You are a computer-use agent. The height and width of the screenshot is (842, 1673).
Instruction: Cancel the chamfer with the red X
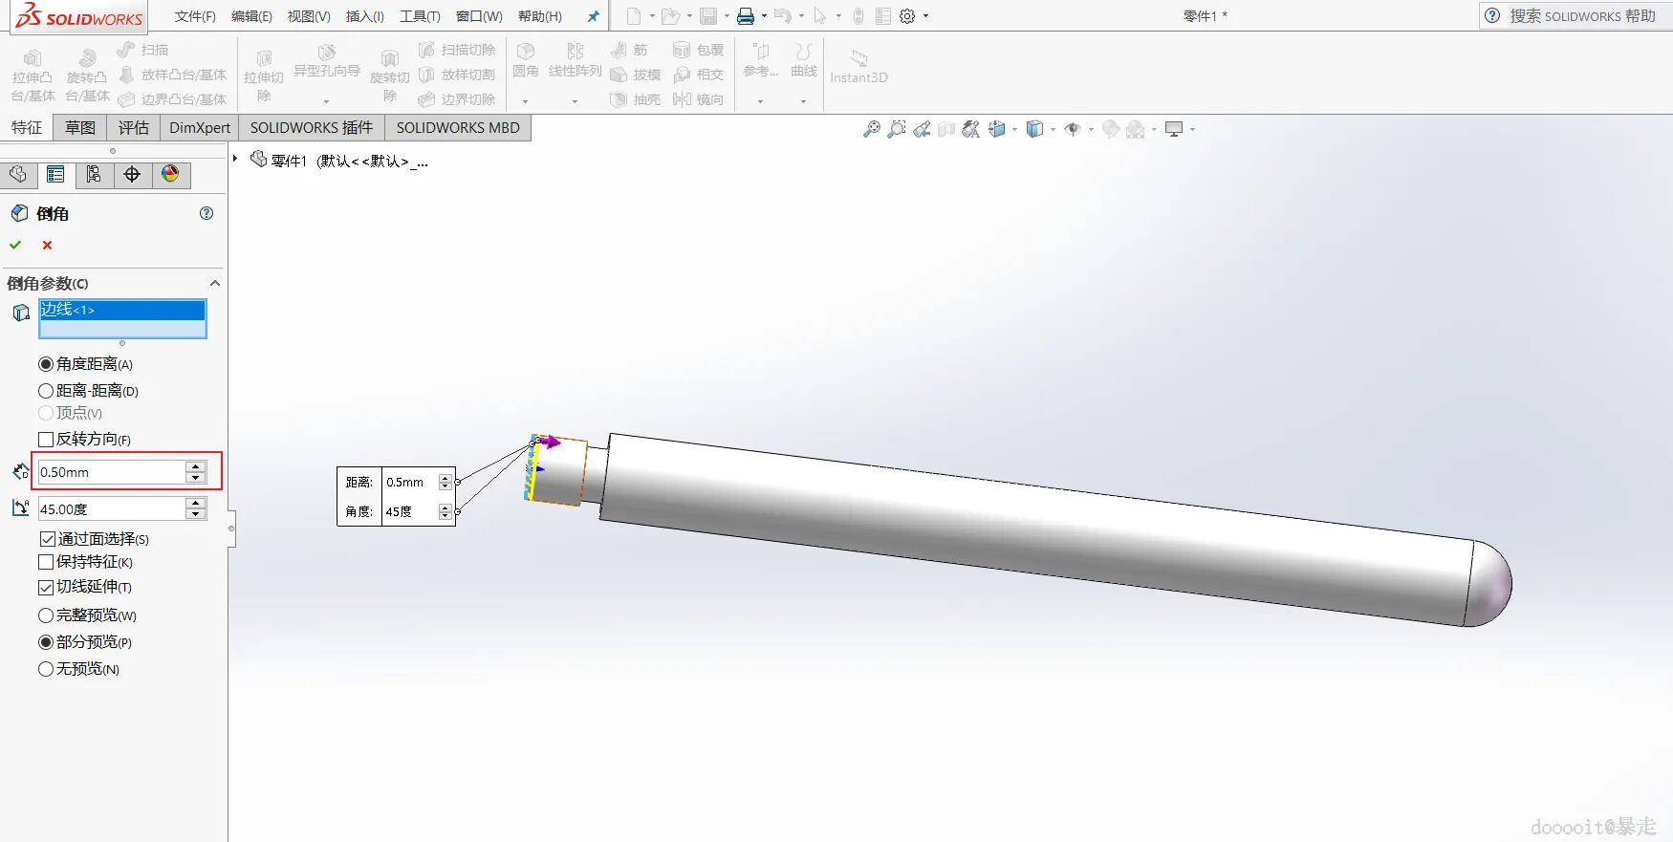pos(47,246)
